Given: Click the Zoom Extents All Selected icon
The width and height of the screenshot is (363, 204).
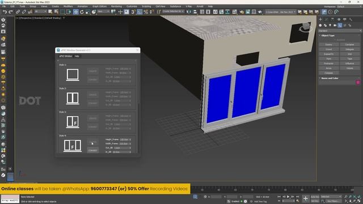Looking at the screenshot, I should [359, 197].
